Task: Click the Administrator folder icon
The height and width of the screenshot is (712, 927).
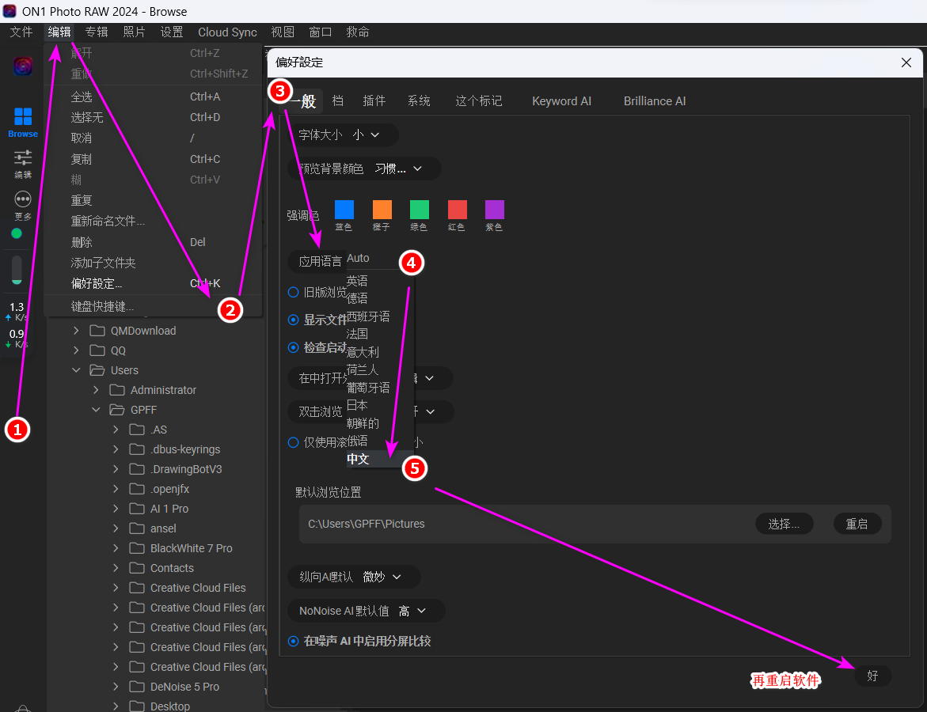Action: (x=117, y=390)
